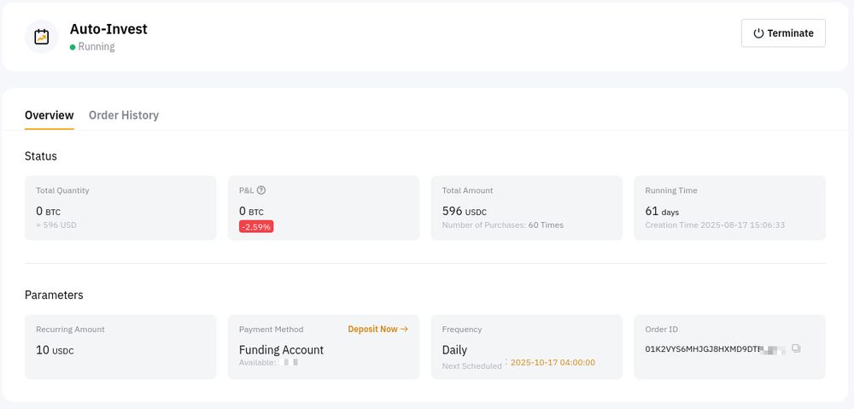Click the P&L help question mark icon
Viewport: 854px width, 409px height.
click(x=261, y=190)
